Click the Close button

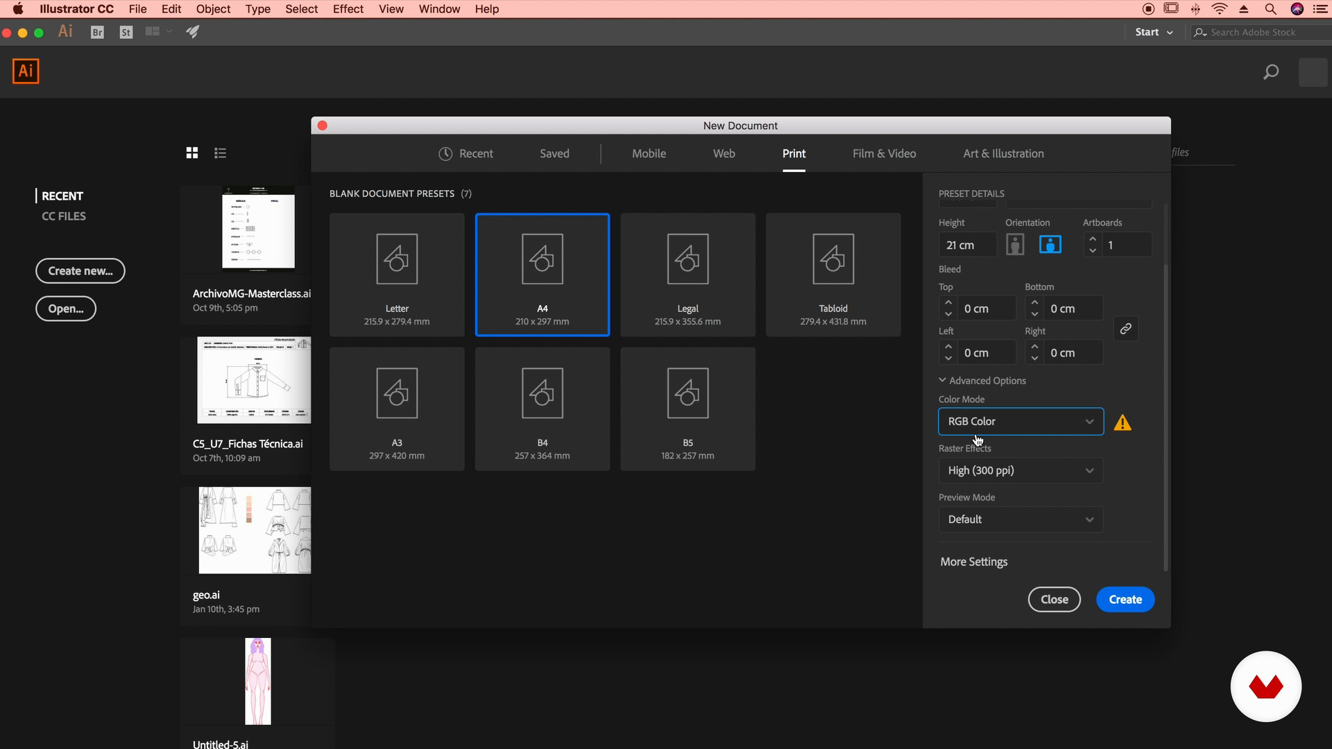[1054, 600]
